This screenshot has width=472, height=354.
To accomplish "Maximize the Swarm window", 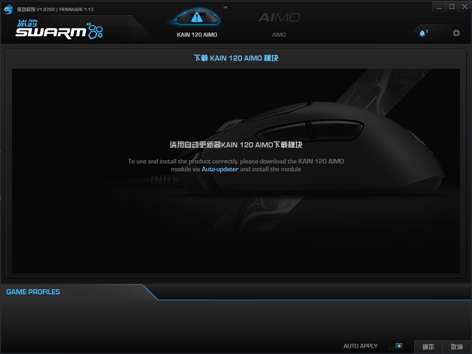I will 452,7.
